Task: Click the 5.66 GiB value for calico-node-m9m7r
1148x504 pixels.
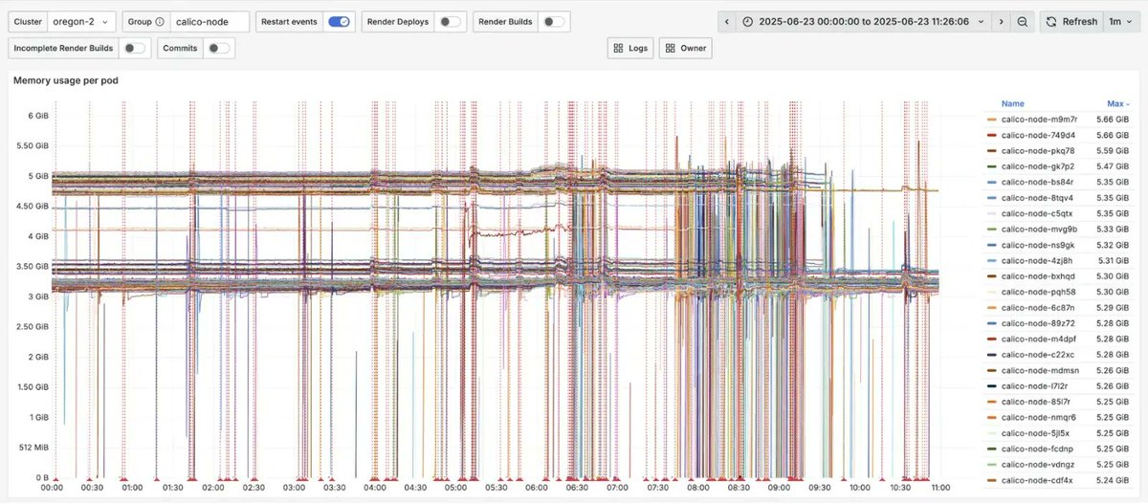Action: (1113, 120)
